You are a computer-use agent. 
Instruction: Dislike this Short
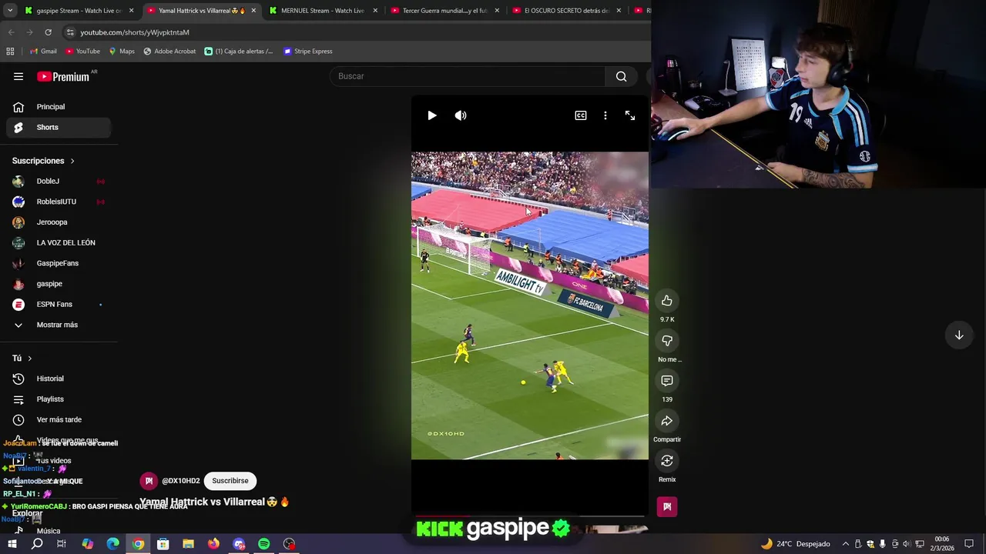[667, 341]
